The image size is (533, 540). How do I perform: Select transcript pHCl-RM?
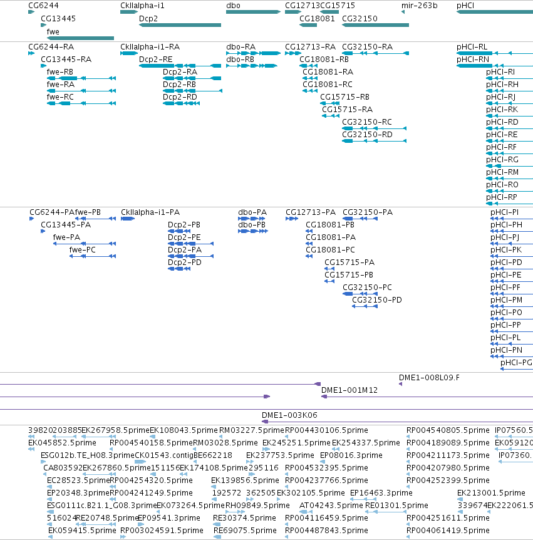[502, 172]
